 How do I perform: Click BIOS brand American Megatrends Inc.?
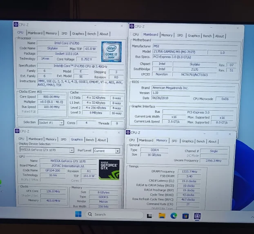(x=194, y=88)
